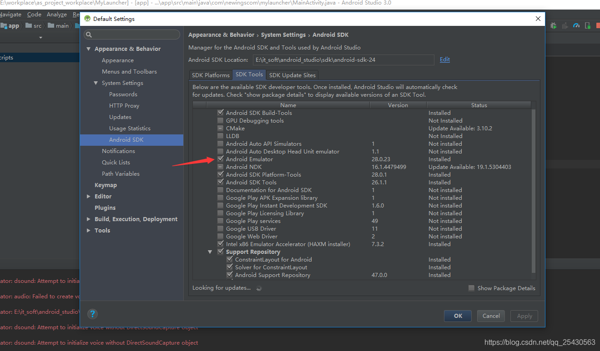Toggle the CMake checkbox
This screenshot has height=351, width=600.
(x=221, y=128)
